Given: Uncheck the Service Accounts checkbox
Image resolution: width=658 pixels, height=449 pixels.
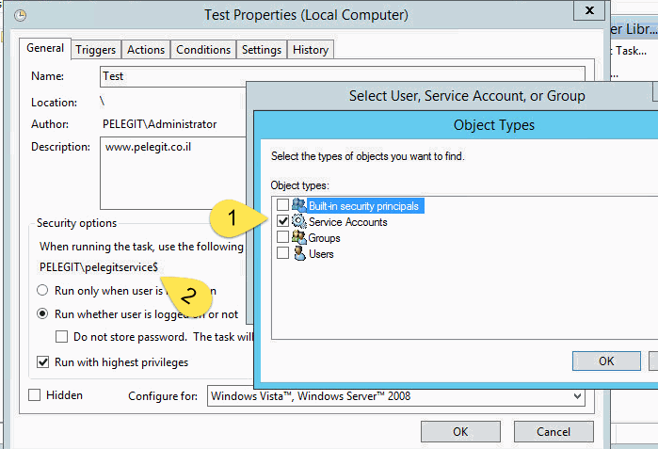Looking at the screenshot, I should coord(282,220).
